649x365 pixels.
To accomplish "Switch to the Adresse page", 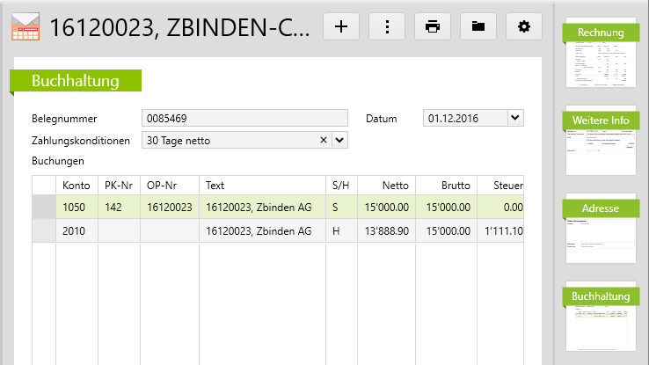I will pos(601,229).
